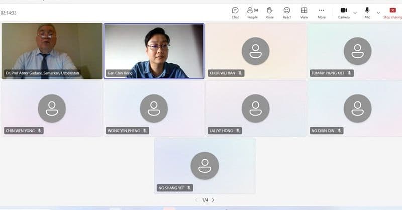402x210 pixels.
Task: Change the meeting View layout
Action: coord(304,13)
